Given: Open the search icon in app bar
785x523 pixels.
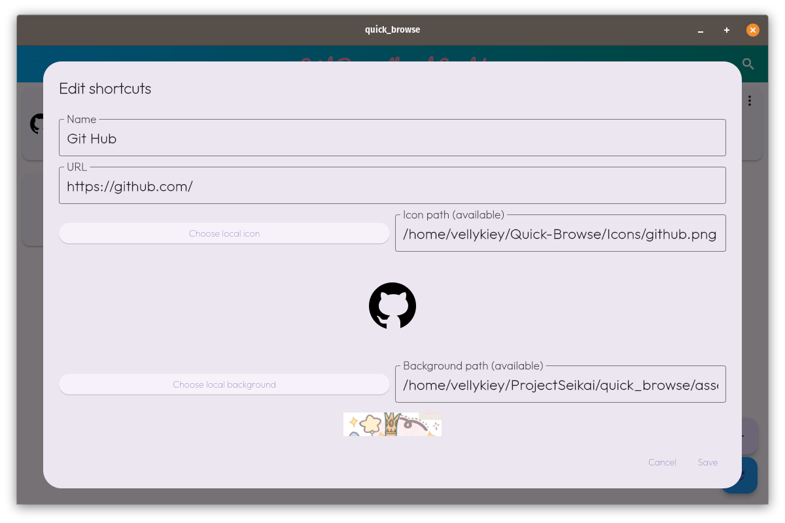Looking at the screenshot, I should point(748,64).
